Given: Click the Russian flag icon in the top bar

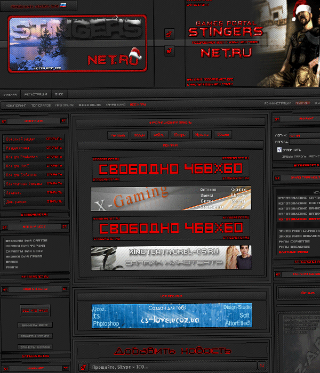Looking at the screenshot, I should [63, 5].
